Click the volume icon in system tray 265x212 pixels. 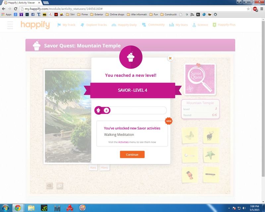[x=244, y=208]
